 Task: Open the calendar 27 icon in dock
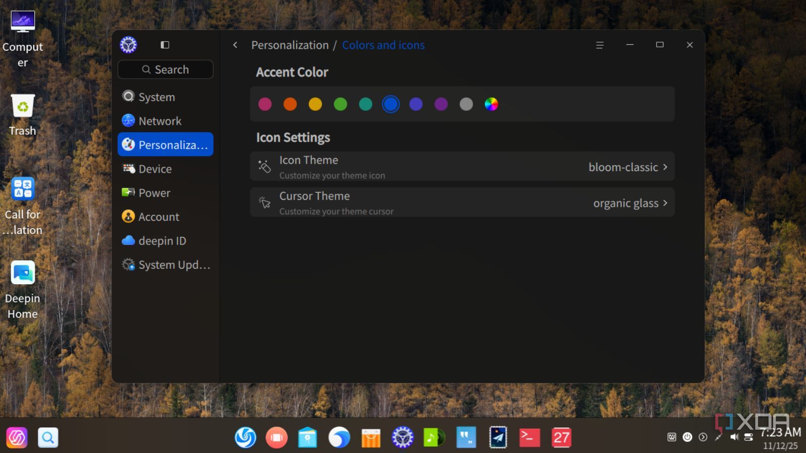(561, 437)
